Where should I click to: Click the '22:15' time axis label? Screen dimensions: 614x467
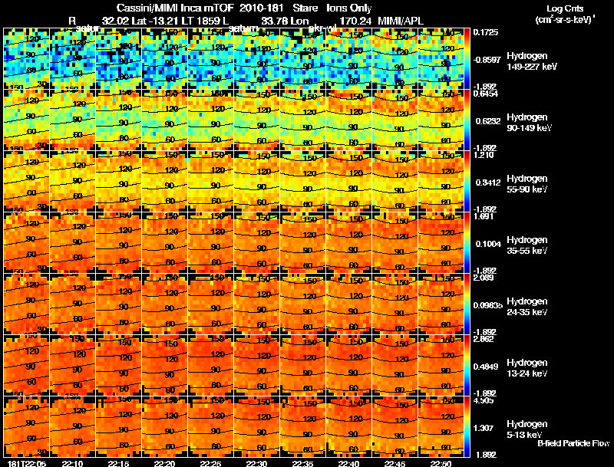[x=118, y=463]
